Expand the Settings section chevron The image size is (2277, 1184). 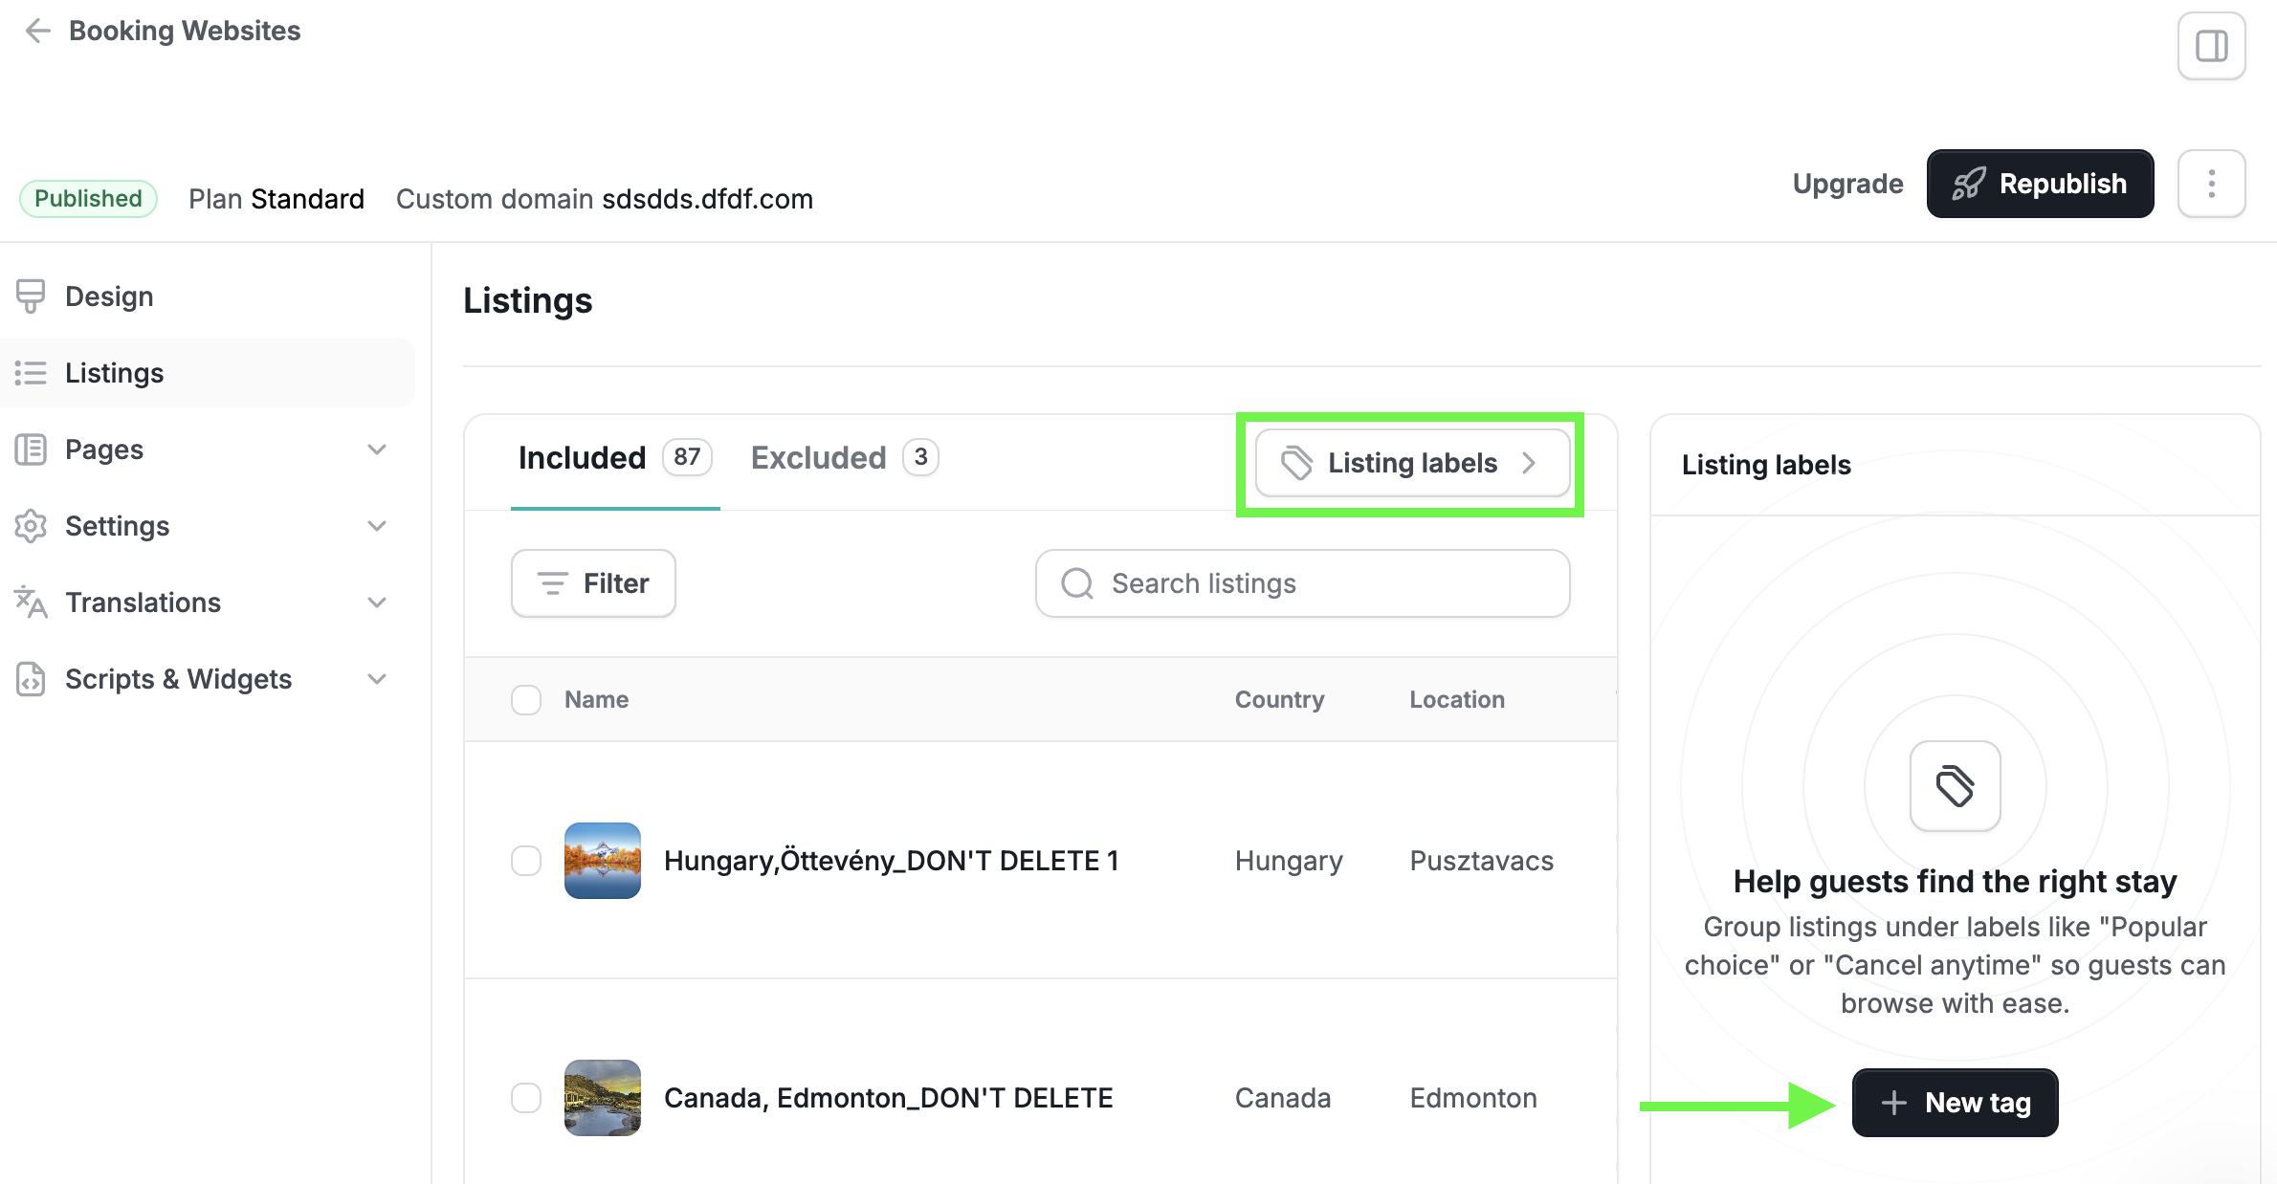(x=377, y=526)
